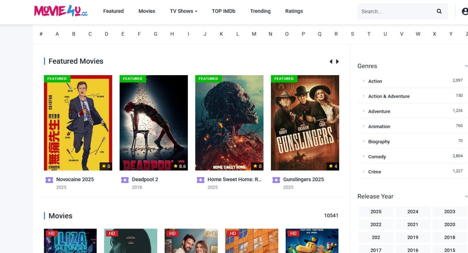Image resolution: width=468 pixels, height=253 pixels.
Task: Click the Gunslingers 2025 title link
Action: click(x=303, y=180)
